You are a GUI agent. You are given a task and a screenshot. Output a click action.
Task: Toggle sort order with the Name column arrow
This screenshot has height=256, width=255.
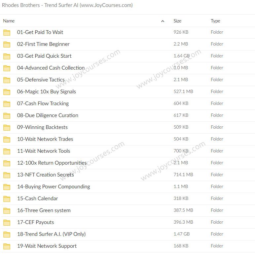coord(163,21)
